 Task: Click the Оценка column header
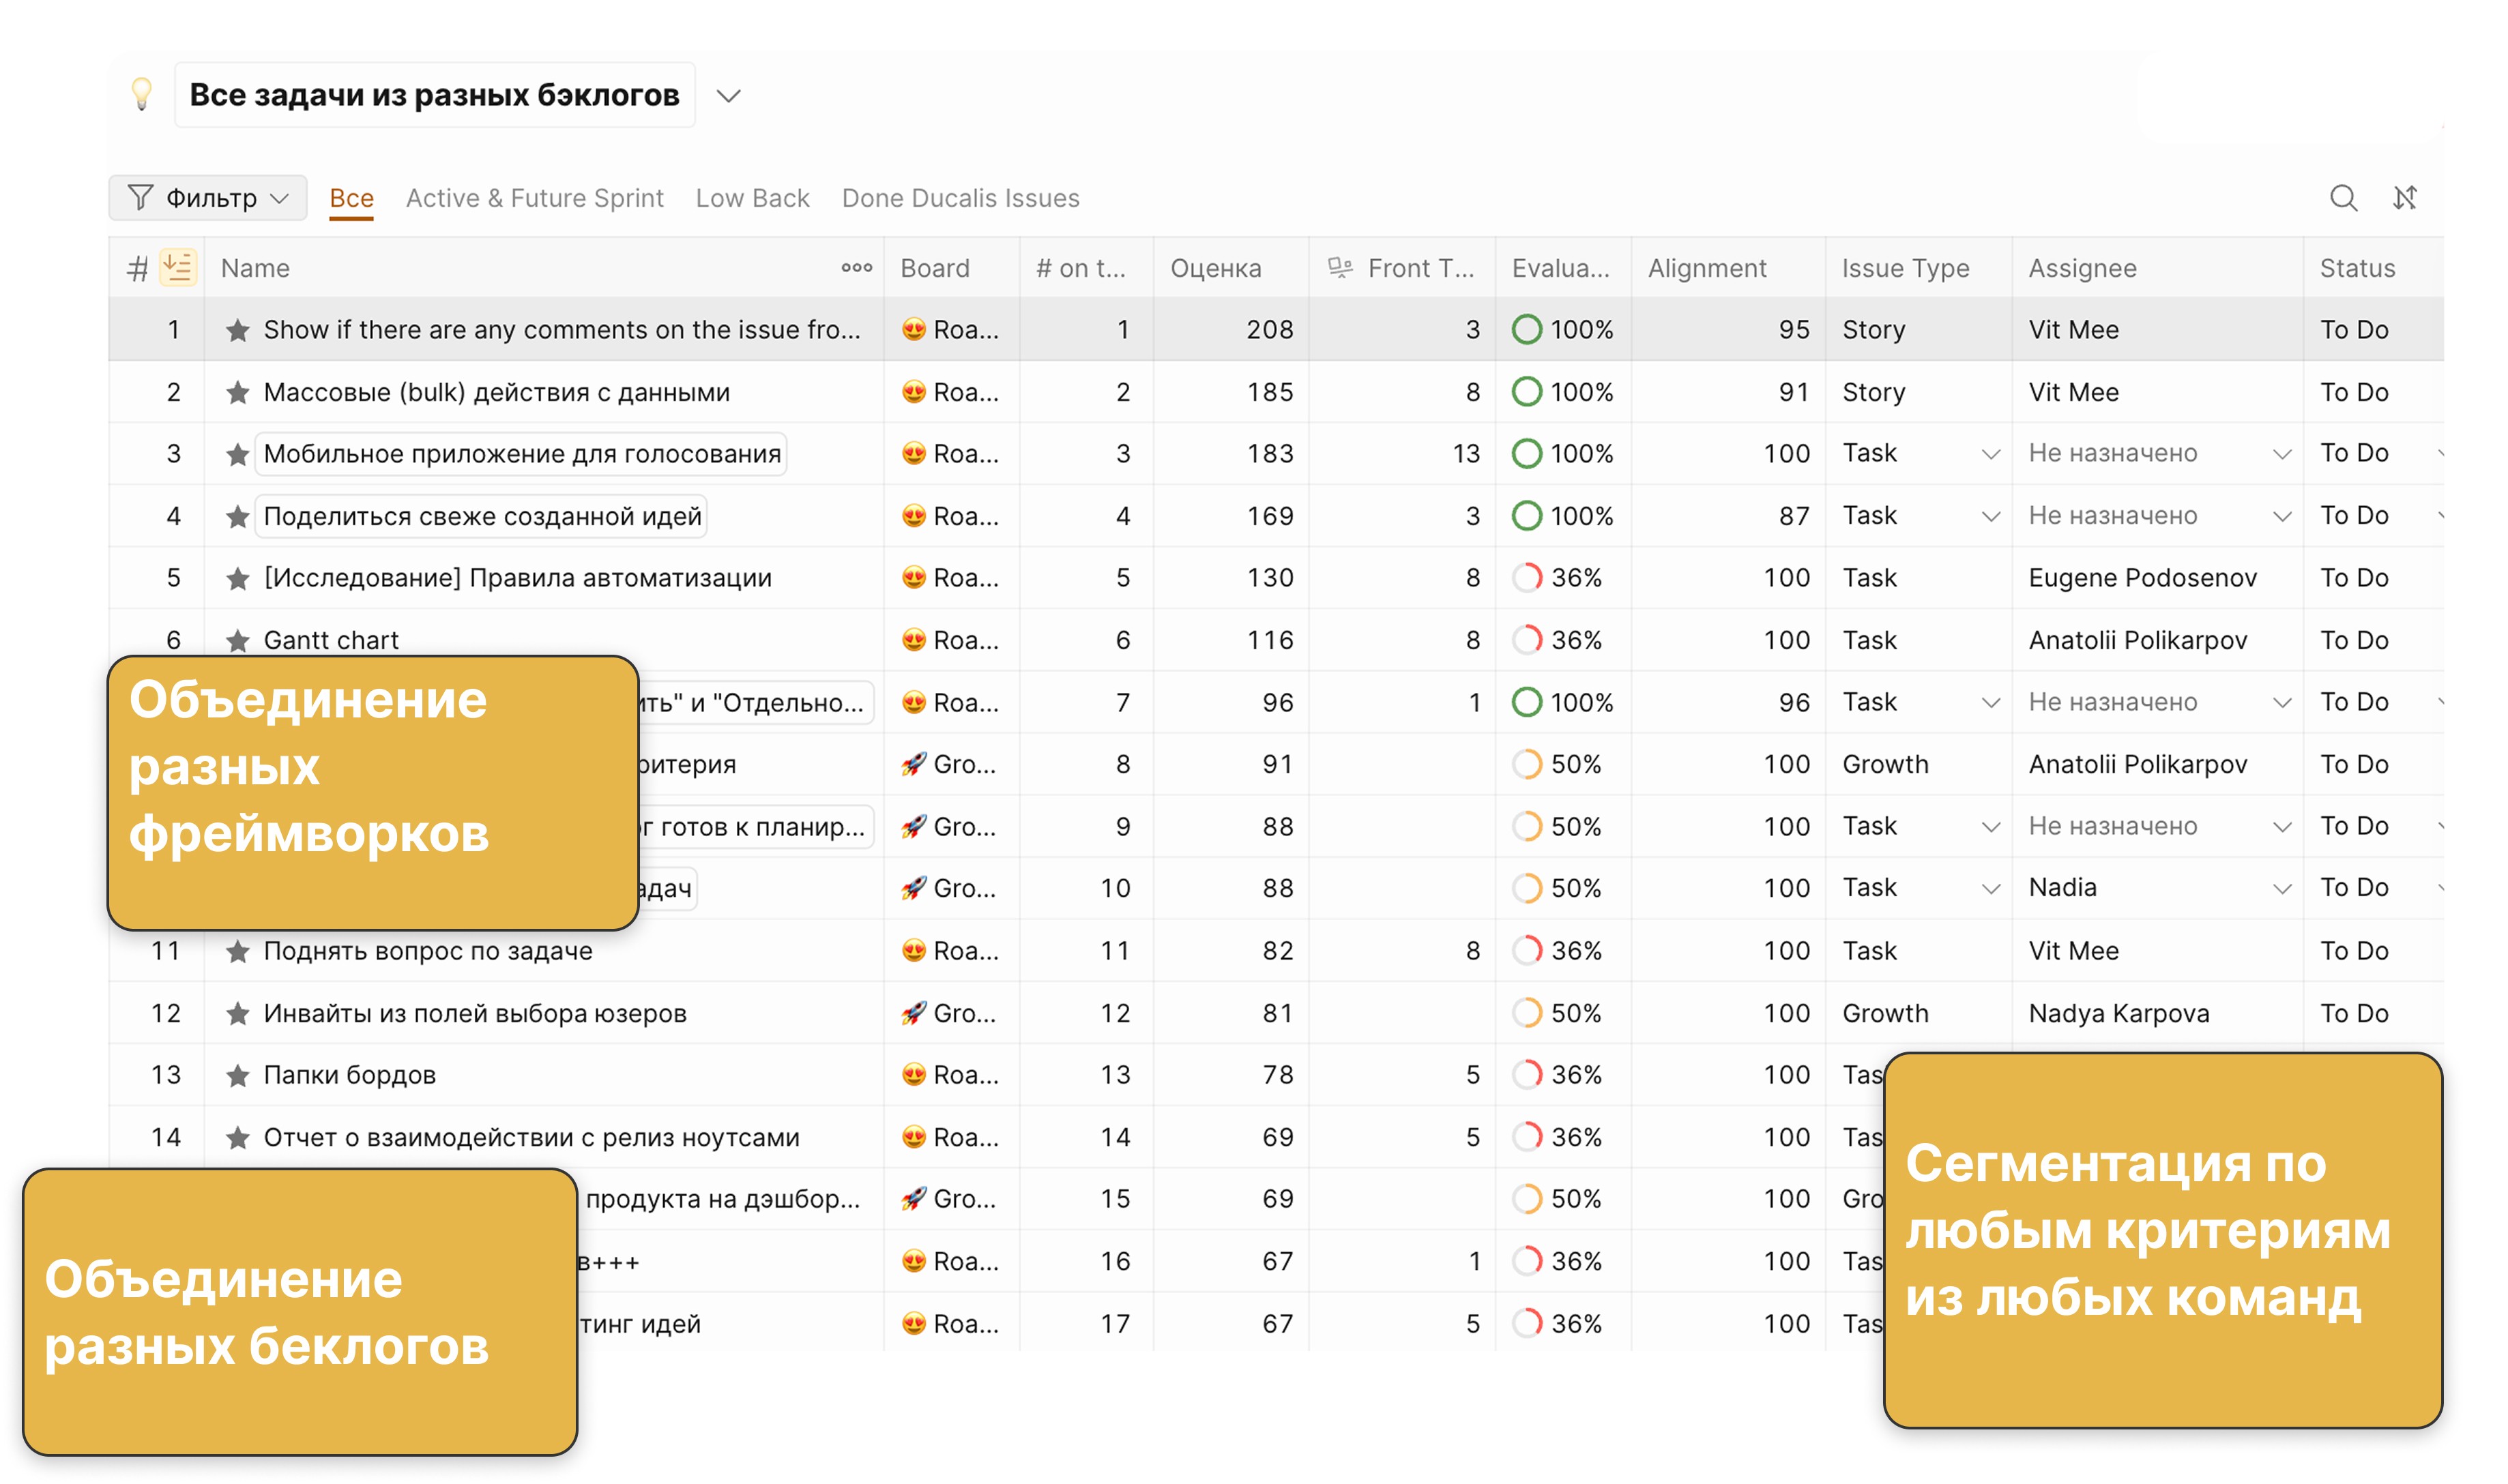point(1214,268)
